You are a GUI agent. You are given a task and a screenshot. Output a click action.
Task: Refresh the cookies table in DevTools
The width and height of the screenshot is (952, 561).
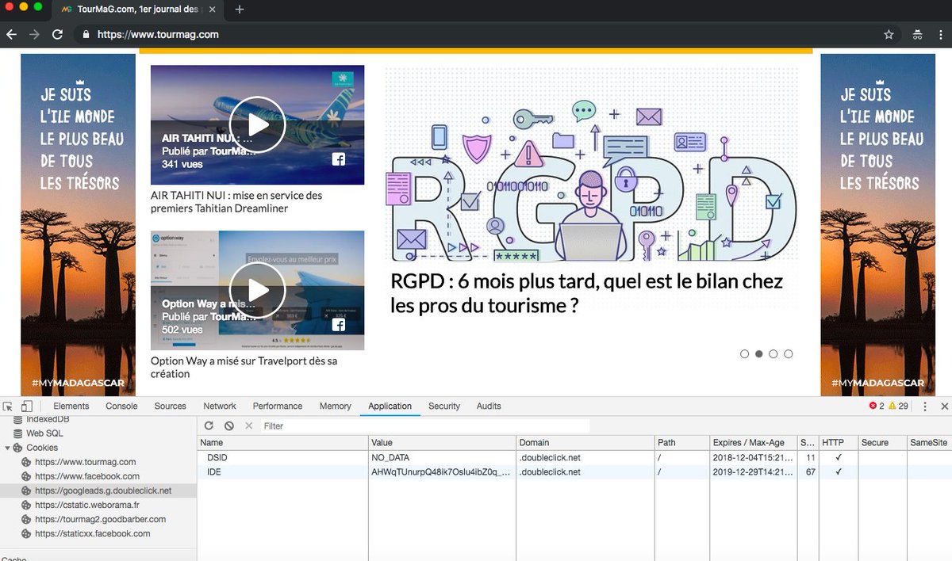coord(209,426)
